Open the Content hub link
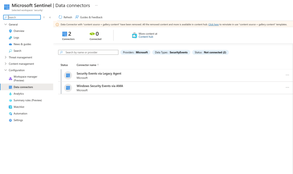The image size is (293, 174). [146, 37]
